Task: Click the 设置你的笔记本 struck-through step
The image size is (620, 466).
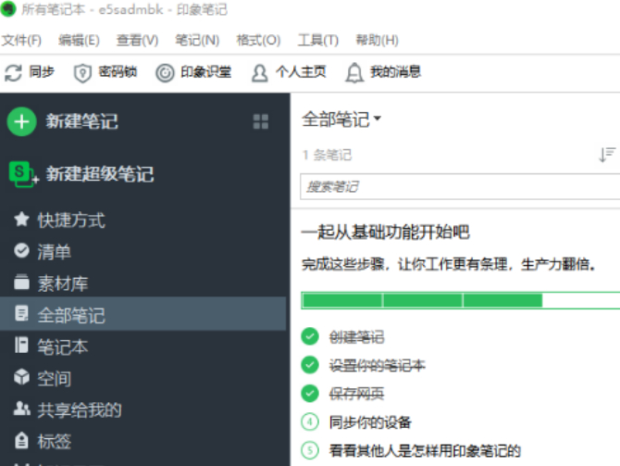Action: pos(378,365)
